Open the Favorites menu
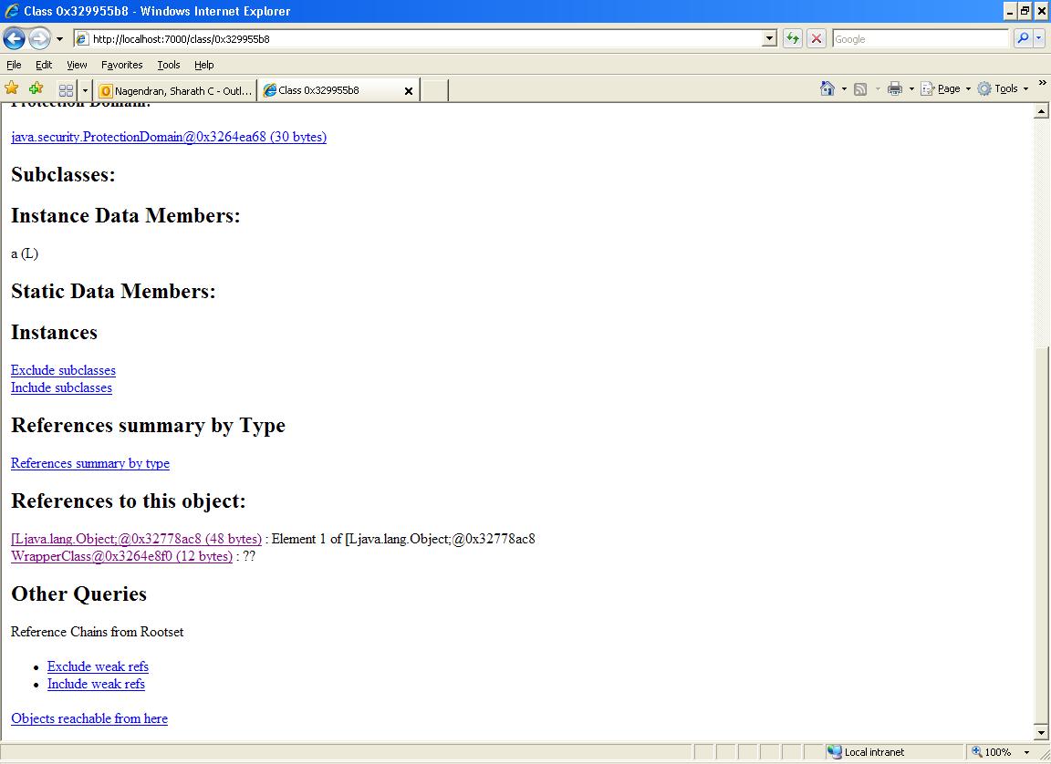Screen dimensions: 1051x764 pos(122,65)
